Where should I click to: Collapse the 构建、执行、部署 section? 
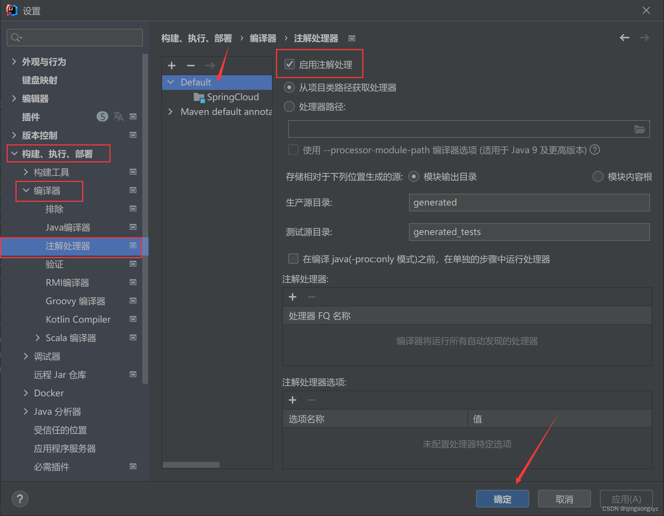[14, 154]
